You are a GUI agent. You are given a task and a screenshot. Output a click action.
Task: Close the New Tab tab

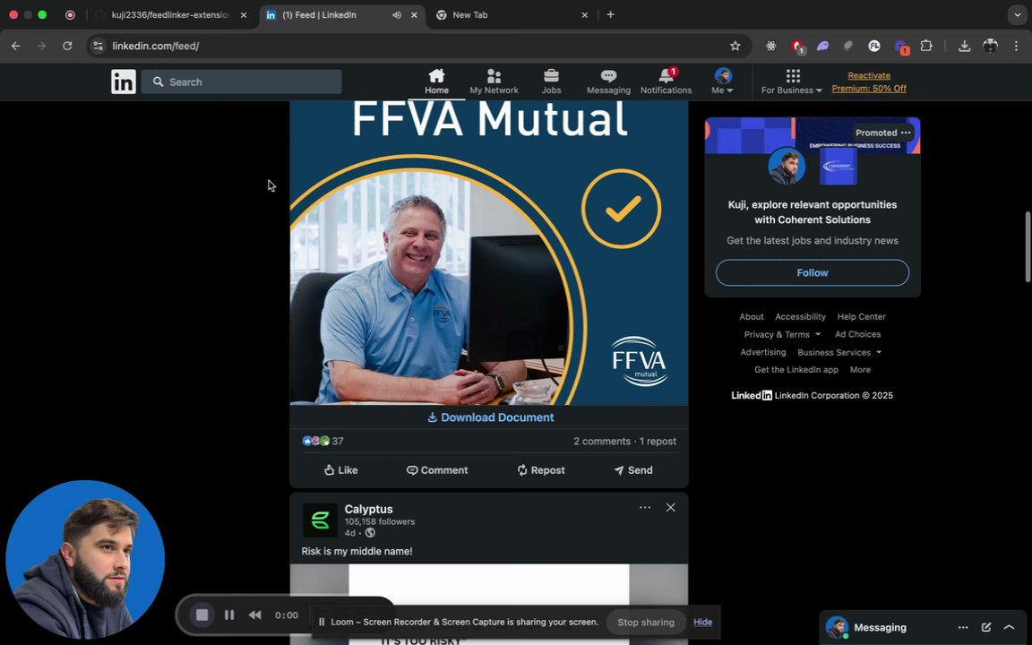584,15
